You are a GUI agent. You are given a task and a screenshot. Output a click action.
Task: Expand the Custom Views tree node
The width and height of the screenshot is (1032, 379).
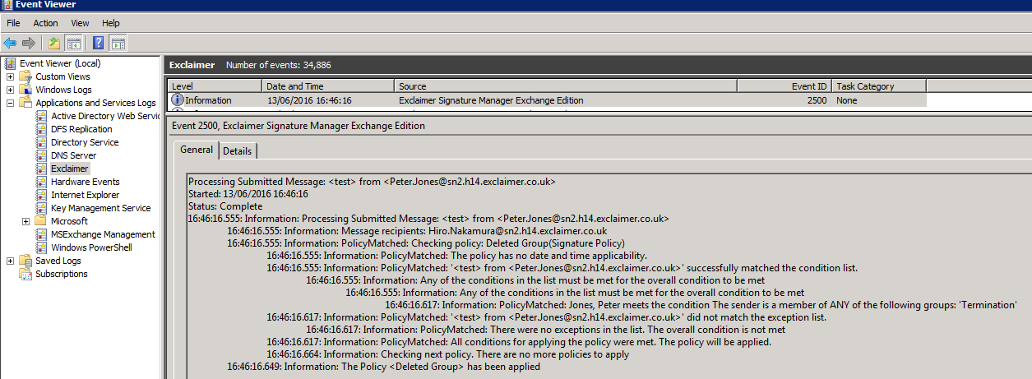[10, 76]
